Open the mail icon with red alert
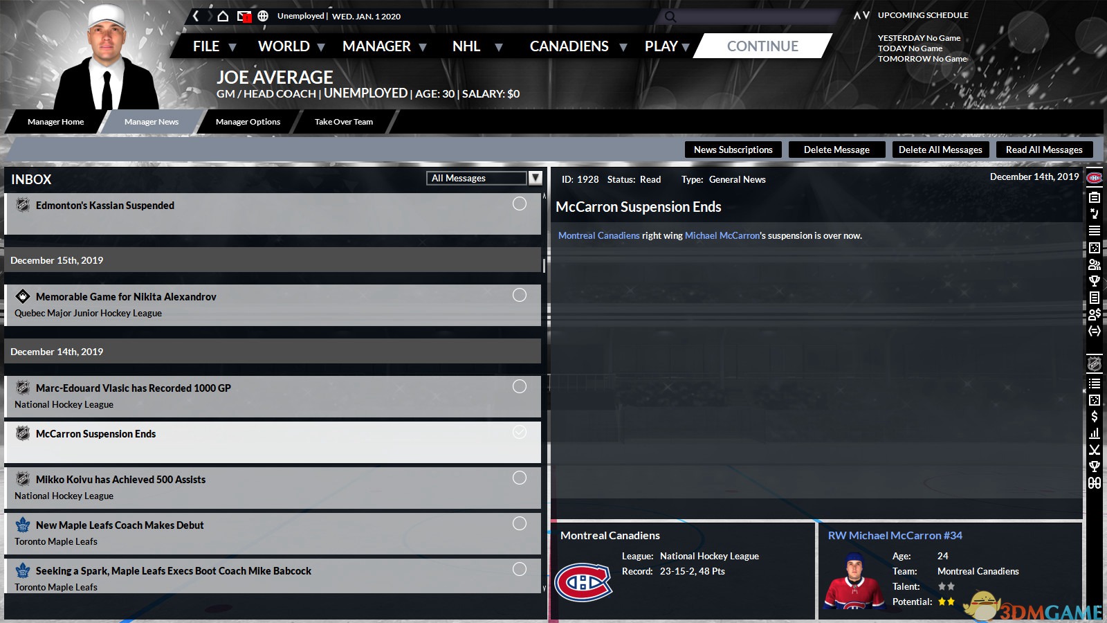The height and width of the screenshot is (623, 1107). click(244, 16)
